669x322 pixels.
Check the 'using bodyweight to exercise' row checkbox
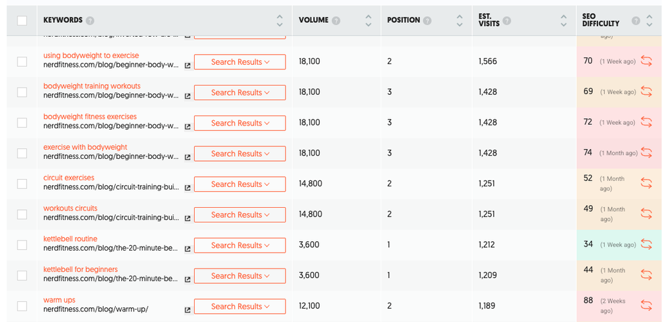click(x=22, y=61)
